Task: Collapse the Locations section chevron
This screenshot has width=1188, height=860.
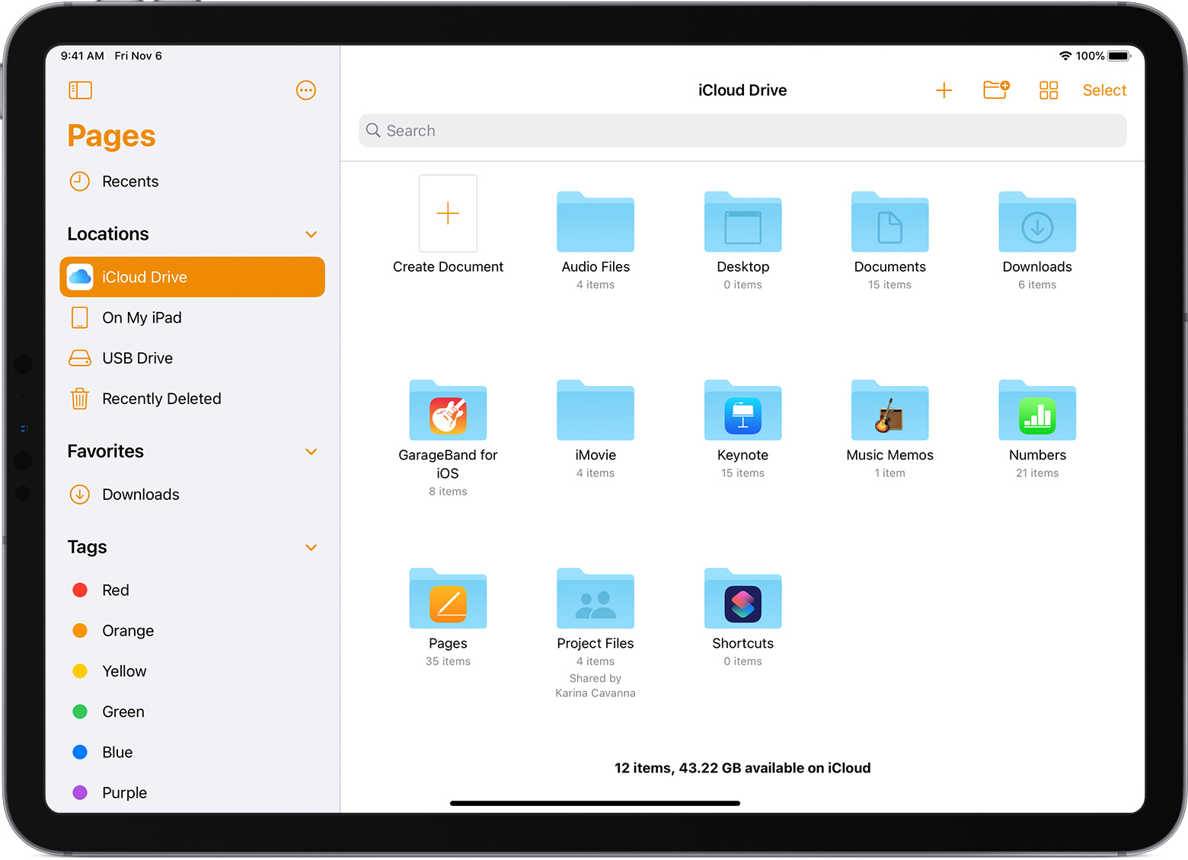Action: coord(311,234)
